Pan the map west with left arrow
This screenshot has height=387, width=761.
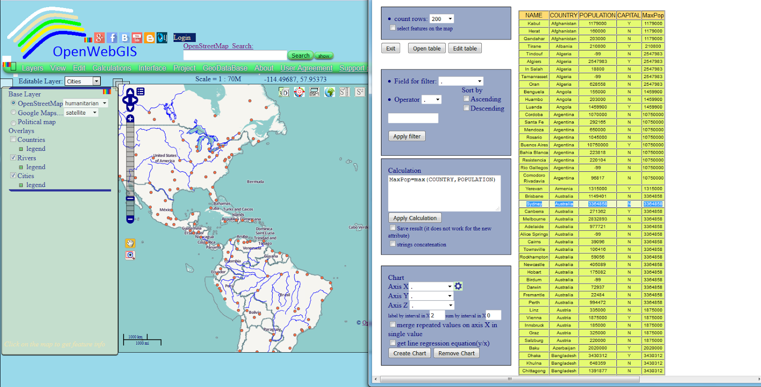[126, 100]
